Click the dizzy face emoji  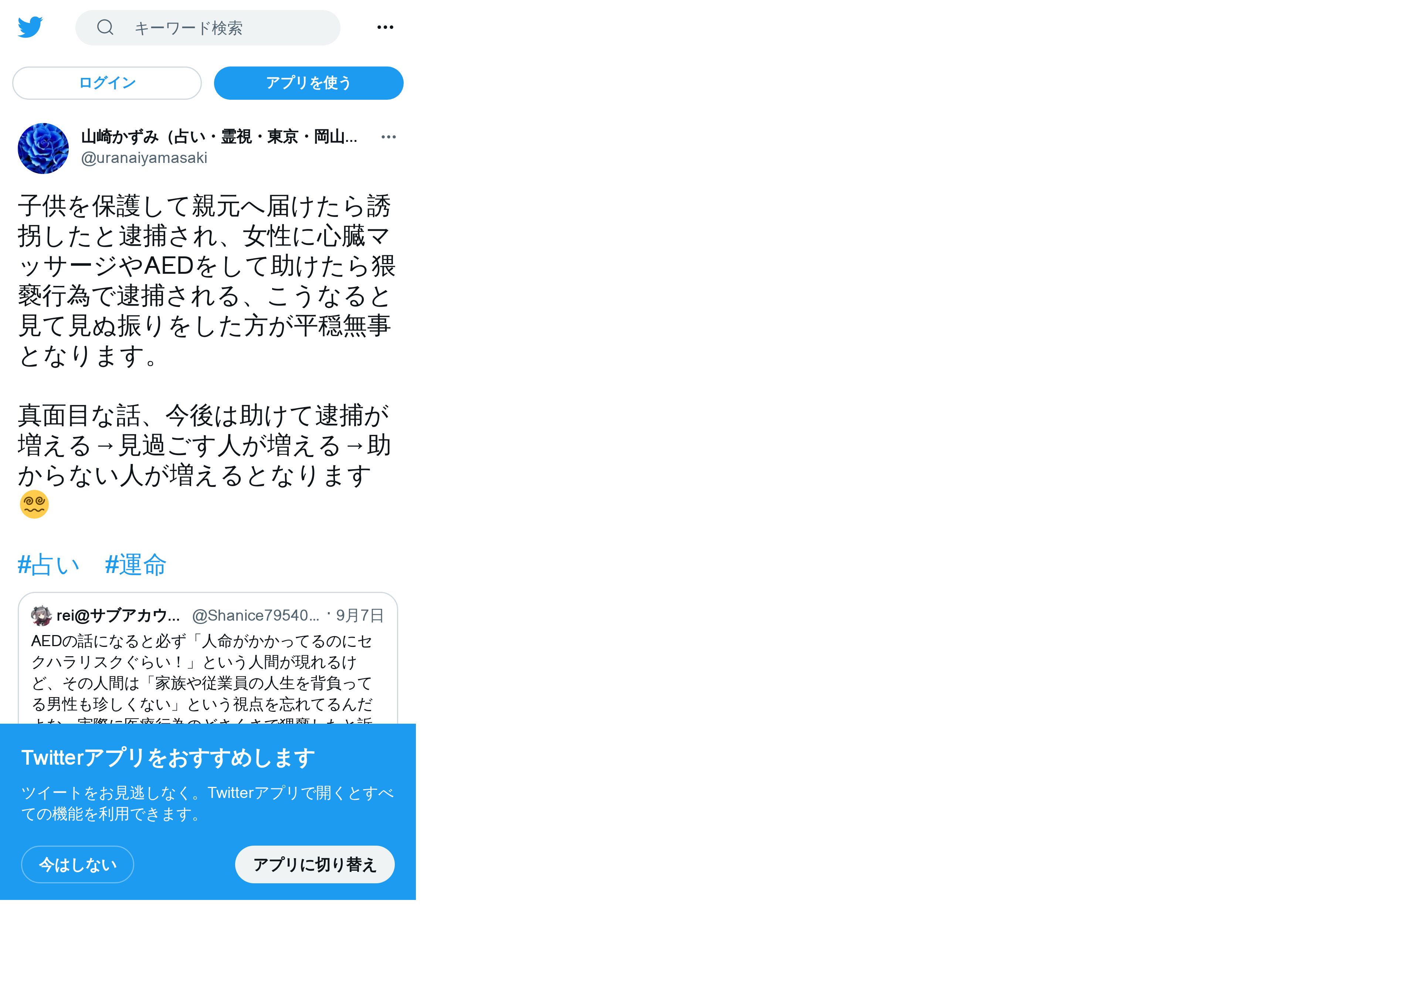[34, 504]
